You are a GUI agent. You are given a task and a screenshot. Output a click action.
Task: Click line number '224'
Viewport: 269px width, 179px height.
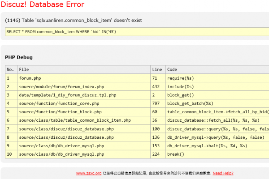[158, 154]
